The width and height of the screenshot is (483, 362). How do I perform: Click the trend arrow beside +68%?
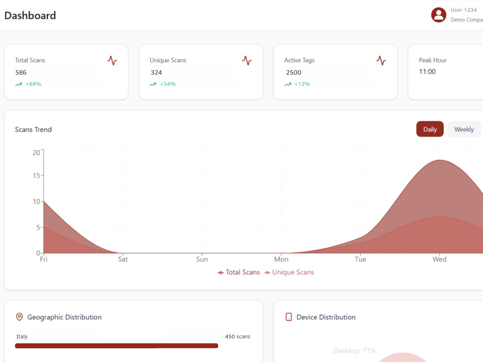coord(18,84)
